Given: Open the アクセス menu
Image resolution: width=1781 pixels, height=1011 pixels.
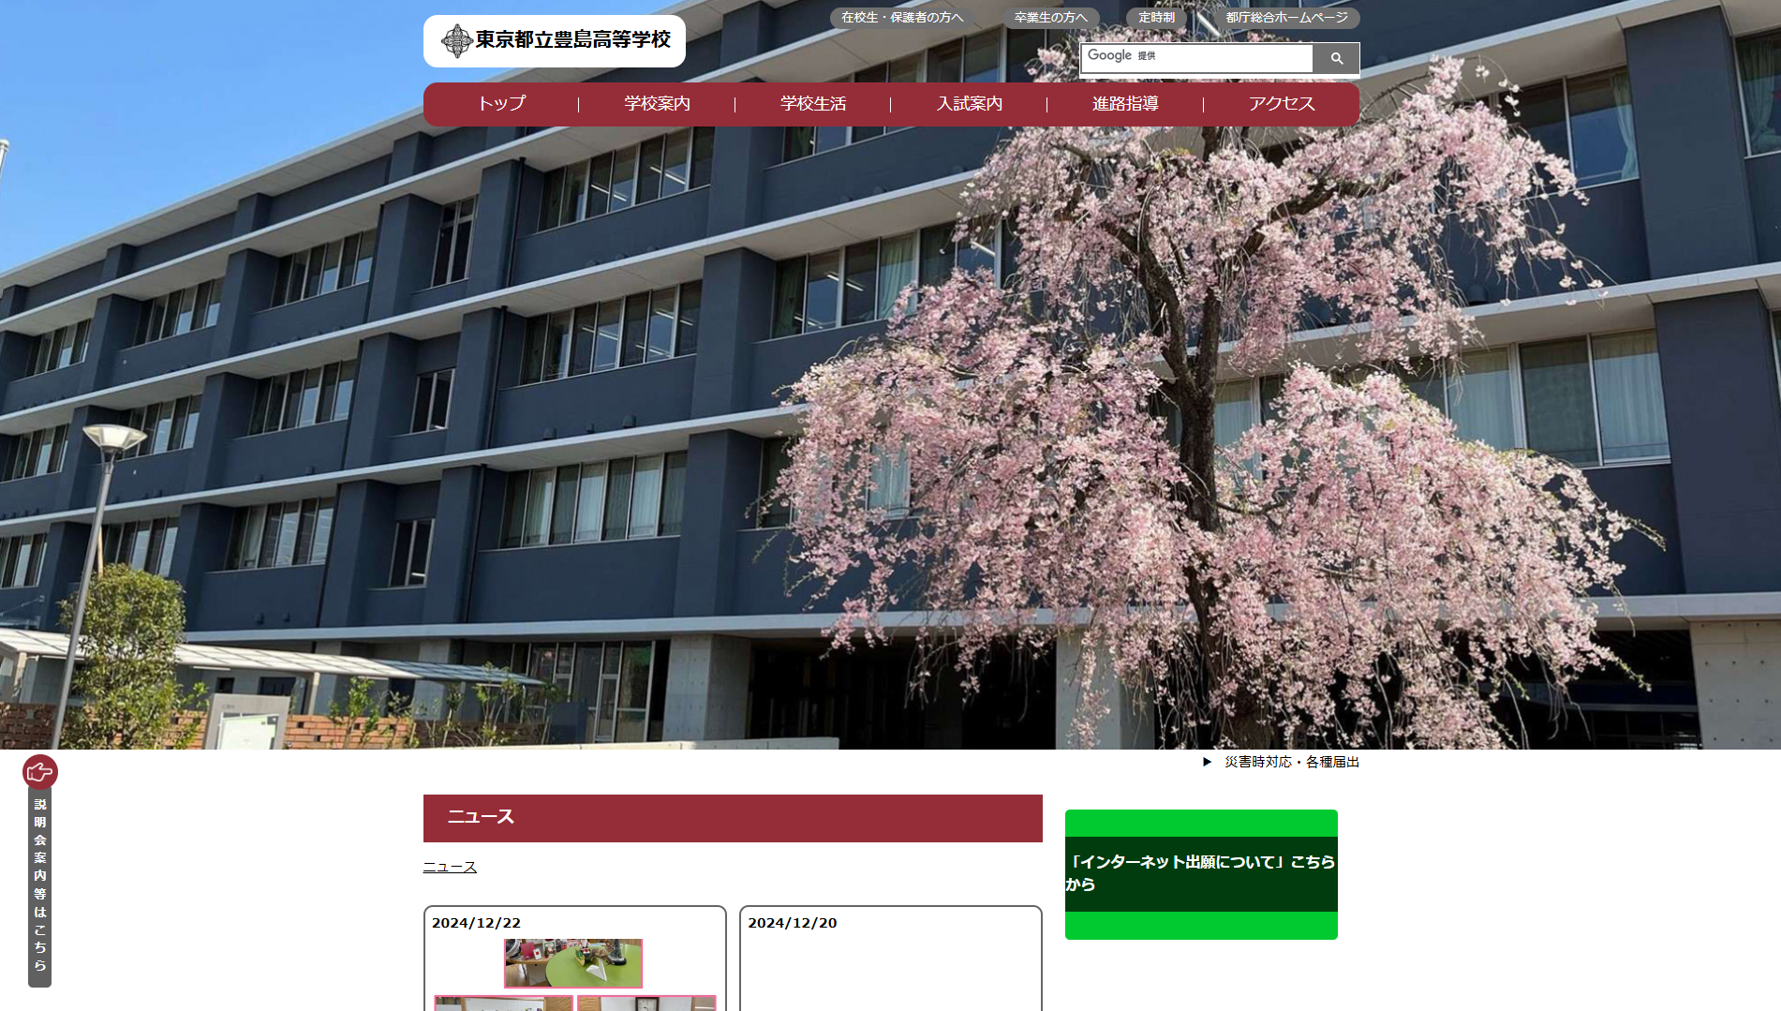Looking at the screenshot, I should (1282, 104).
